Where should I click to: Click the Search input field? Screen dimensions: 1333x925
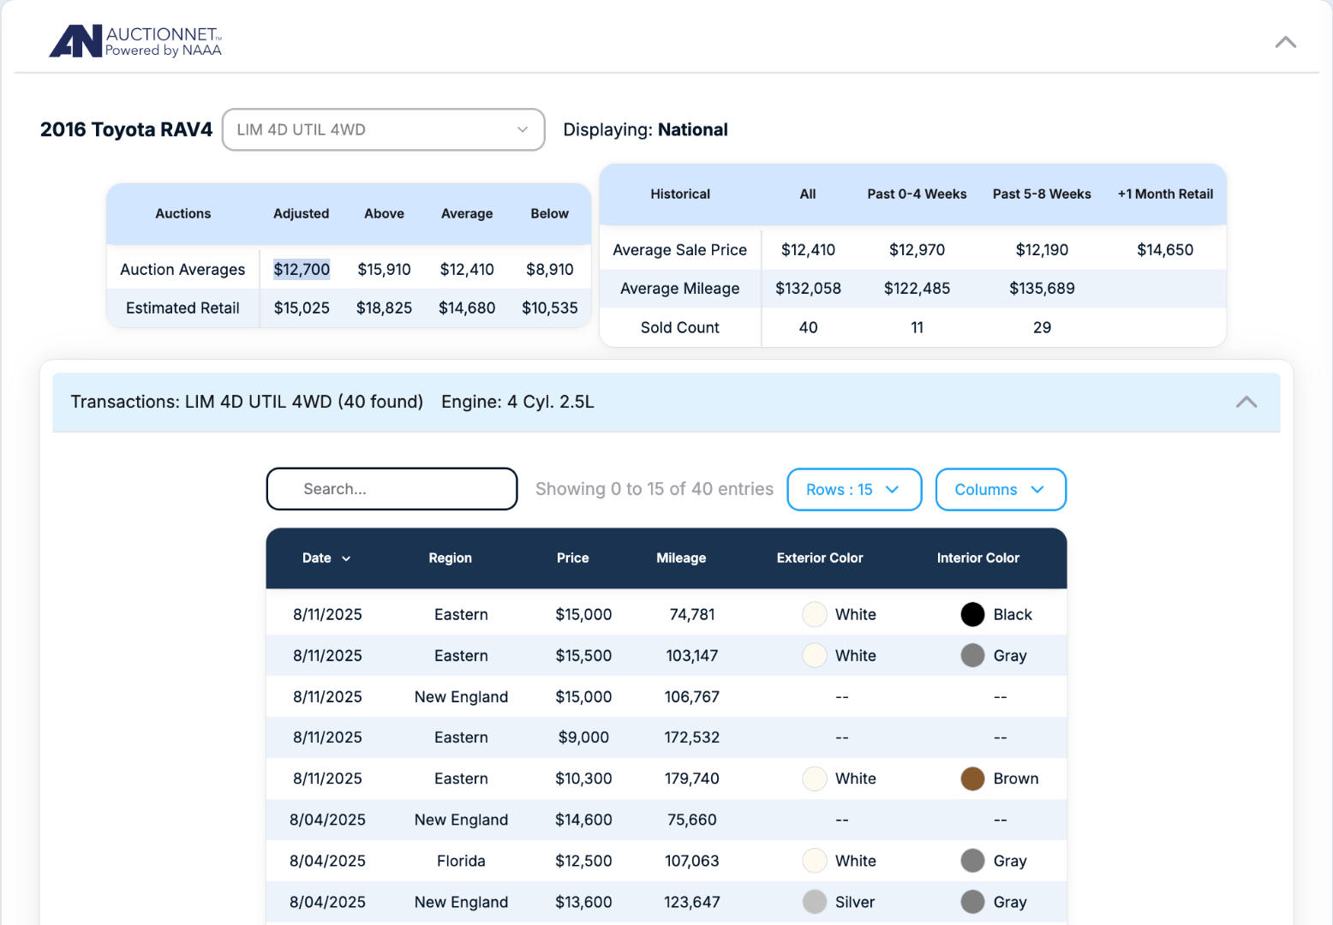(392, 489)
